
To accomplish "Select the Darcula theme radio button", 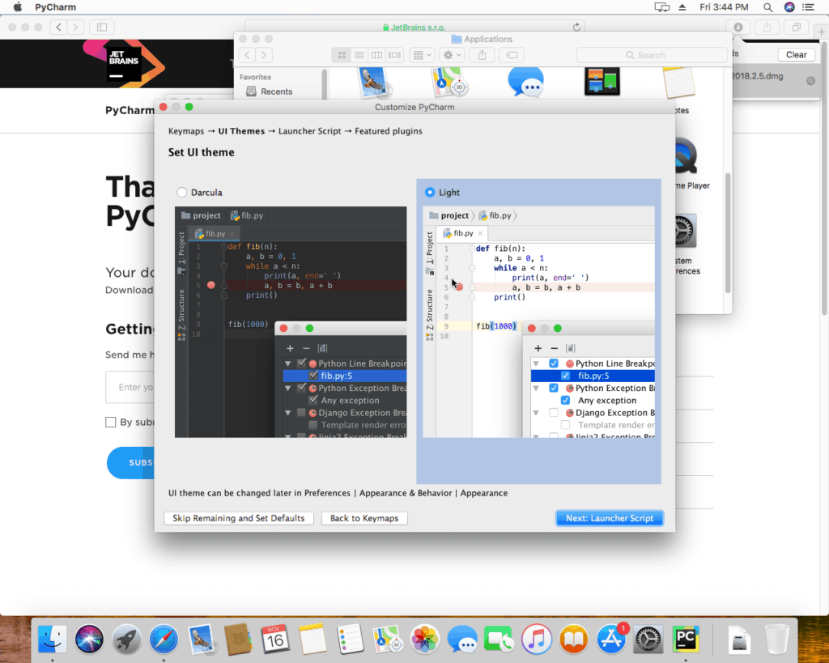I will coord(182,193).
